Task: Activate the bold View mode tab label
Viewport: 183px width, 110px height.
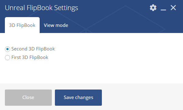Action: pyautogui.click(x=56, y=25)
